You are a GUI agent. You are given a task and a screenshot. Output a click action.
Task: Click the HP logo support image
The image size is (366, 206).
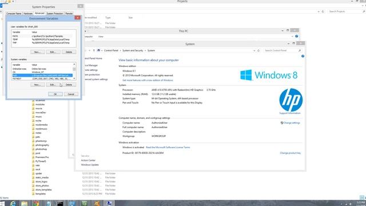(x=291, y=100)
